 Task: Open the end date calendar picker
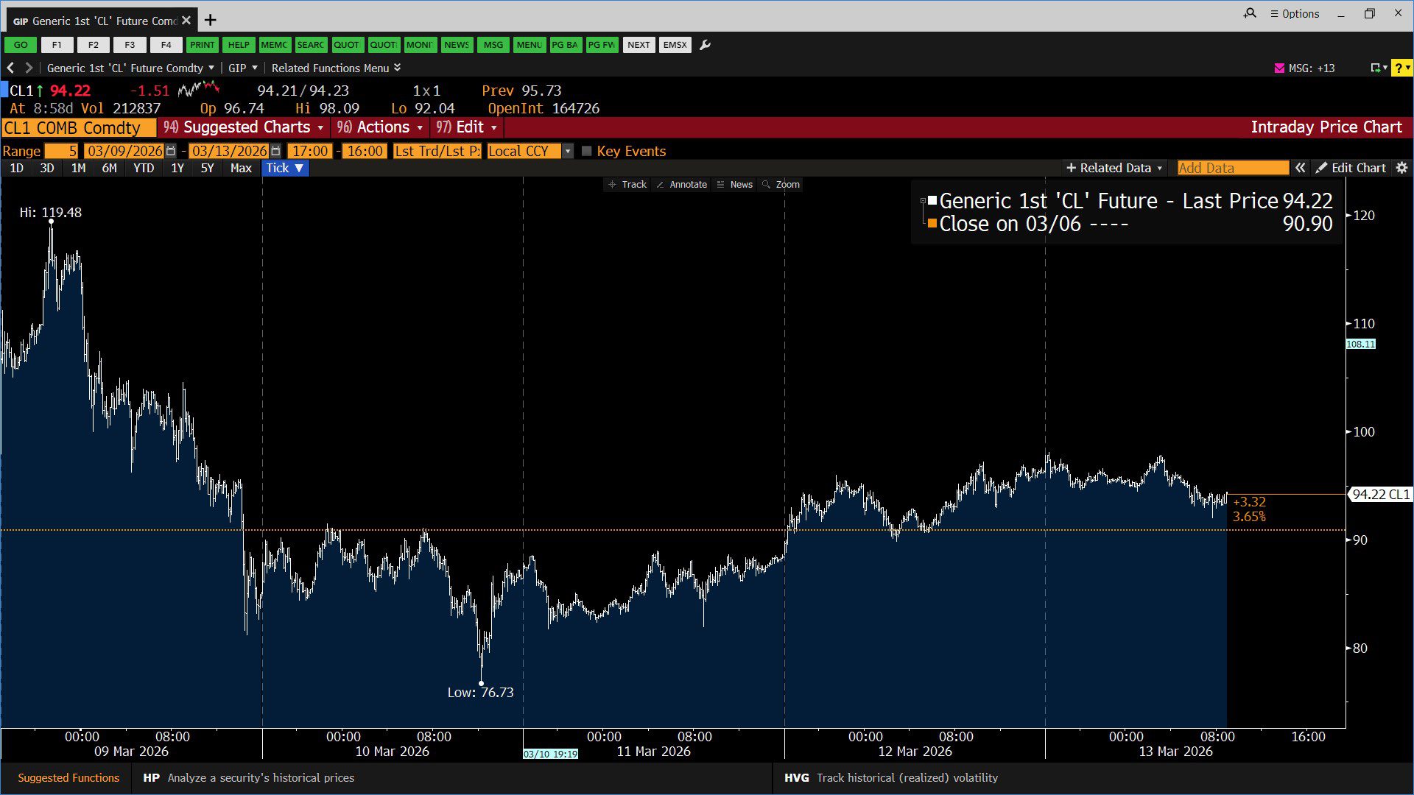(x=275, y=151)
